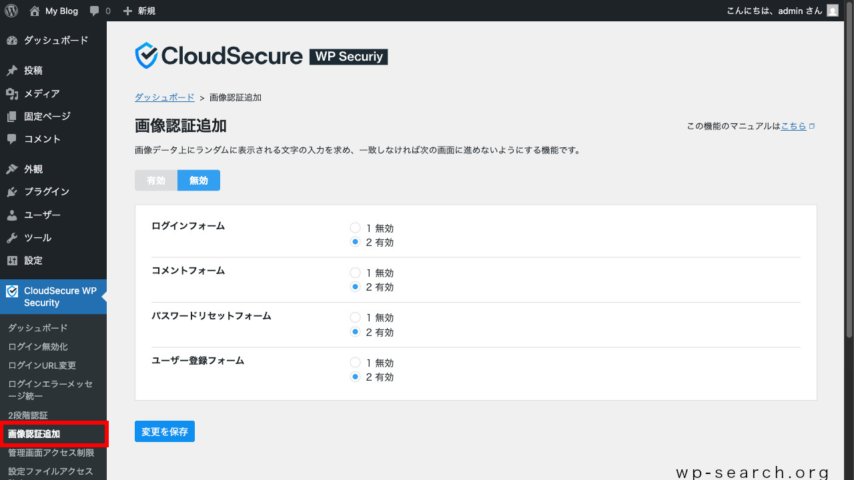Open the ユーザー users icon
Screen dimensions: 854x480
pyautogui.click(x=14, y=215)
